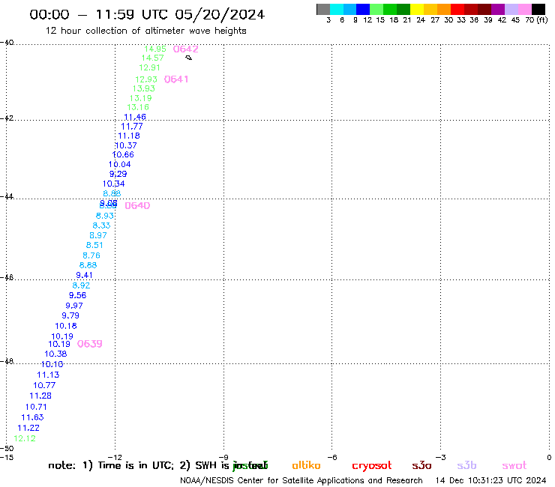Click the 11.46 wave height value
This screenshot has height=487, width=555.
coord(135,117)
